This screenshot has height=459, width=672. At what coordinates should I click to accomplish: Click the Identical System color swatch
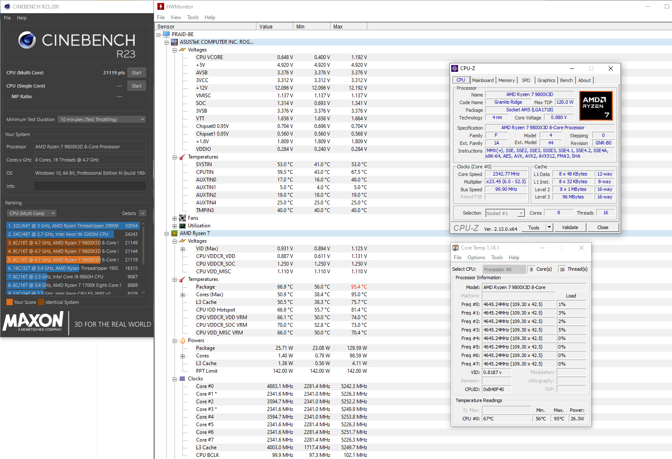[x=41, y=302]
